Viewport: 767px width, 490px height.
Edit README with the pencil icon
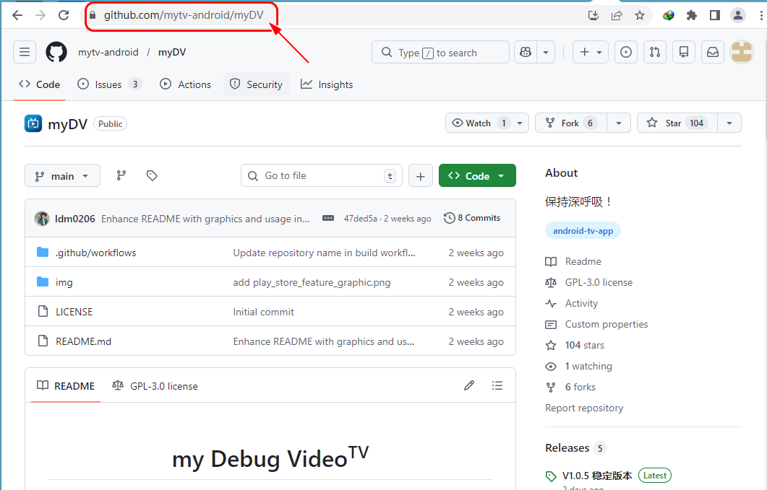click(x=469, y=385)
